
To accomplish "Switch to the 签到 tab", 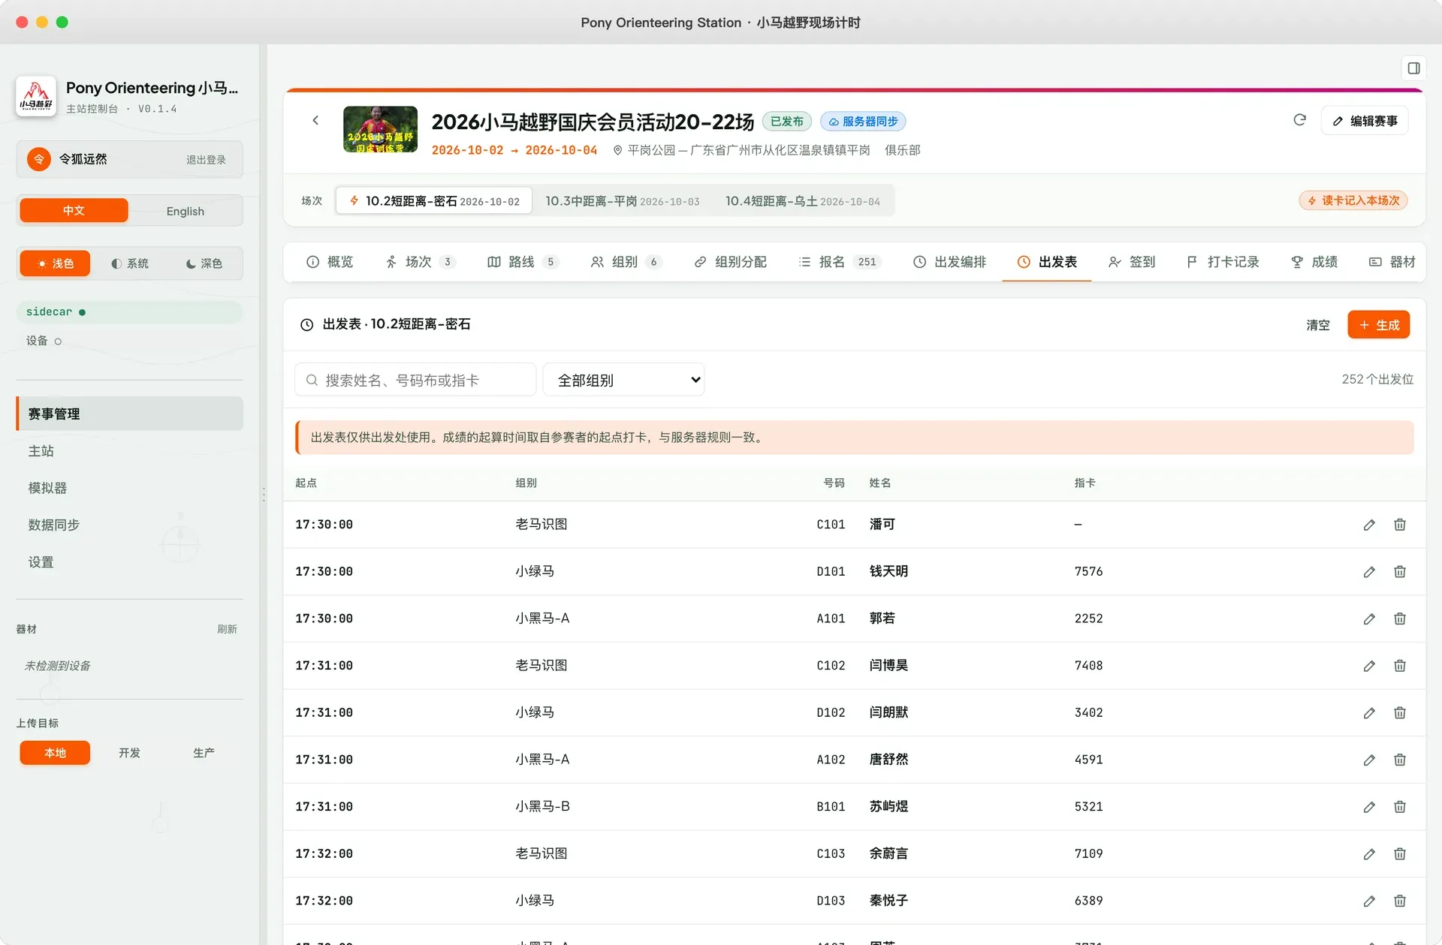I will coord(1131,262).
